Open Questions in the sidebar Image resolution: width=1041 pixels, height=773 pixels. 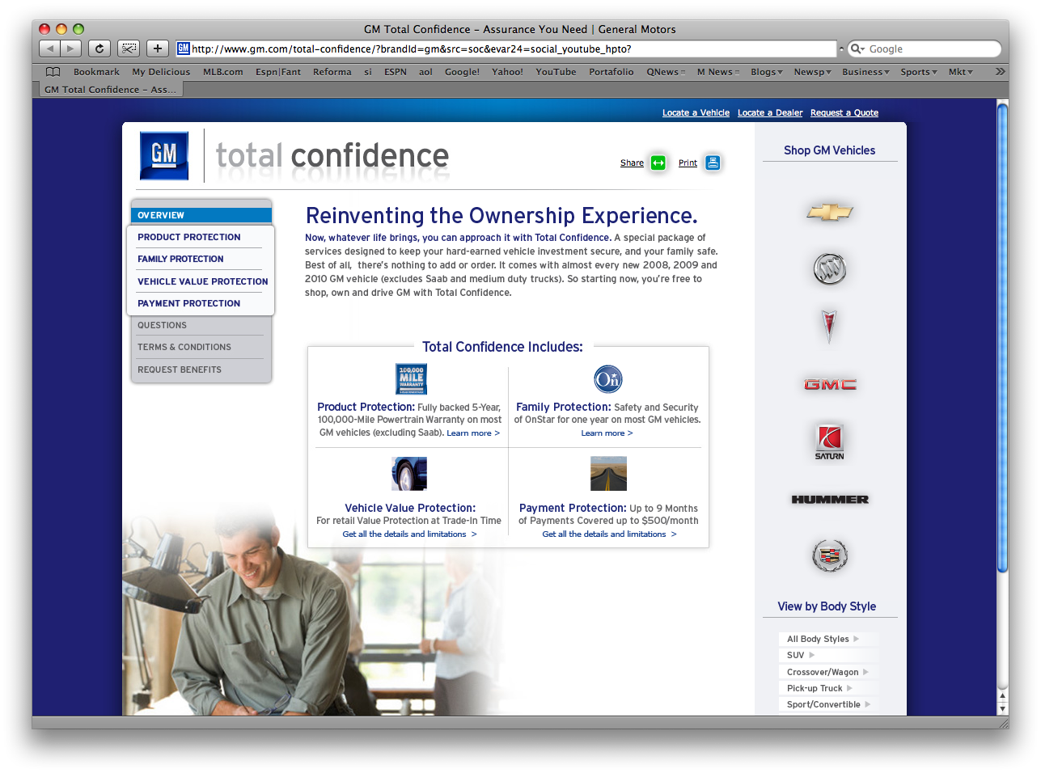(162, 325)
